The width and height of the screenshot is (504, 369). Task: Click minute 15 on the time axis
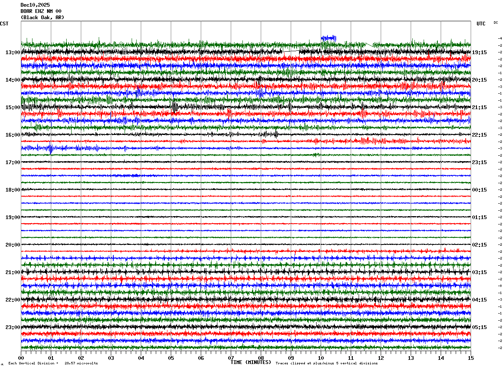pos(471,358)
